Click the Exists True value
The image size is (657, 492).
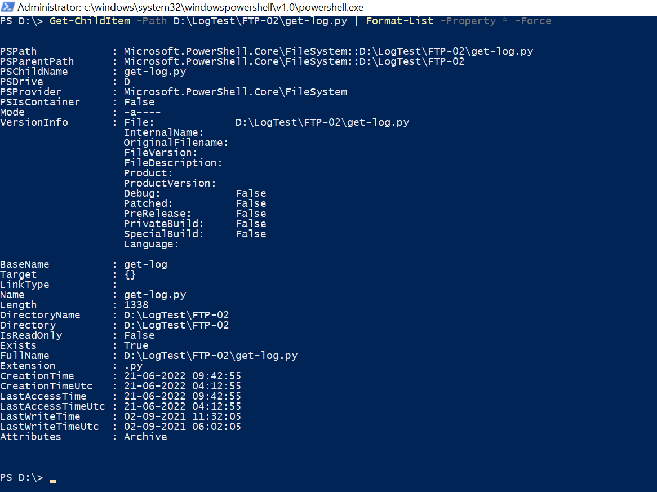tap(136, 345)
